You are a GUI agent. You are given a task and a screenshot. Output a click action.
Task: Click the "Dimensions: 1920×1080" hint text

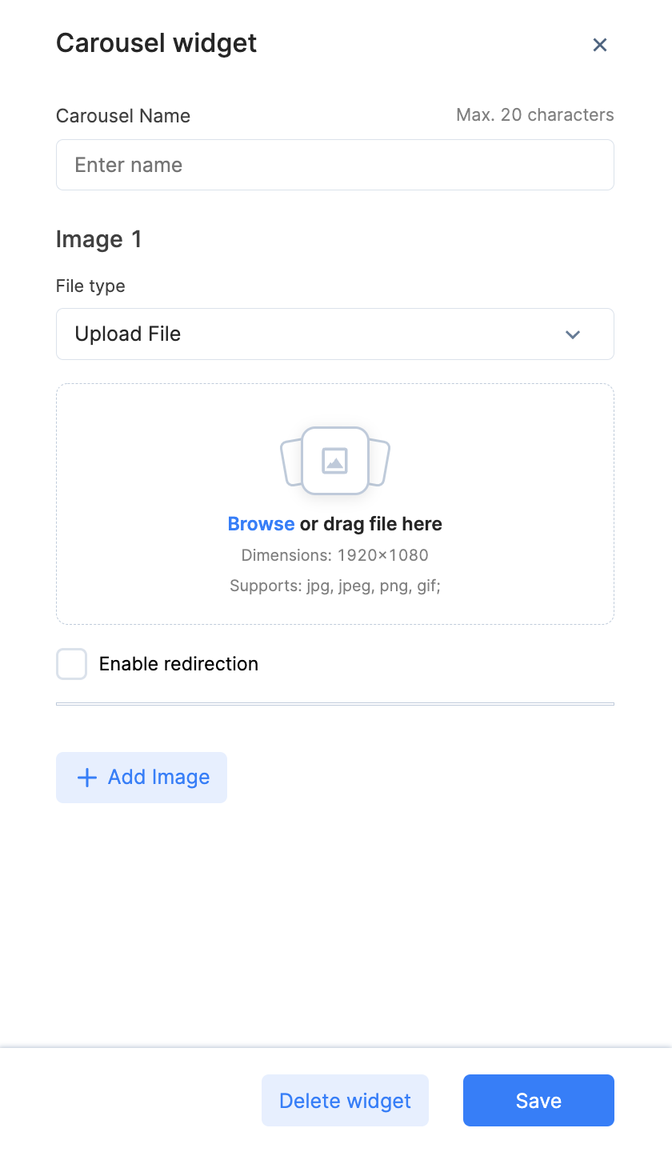(334, 555)
